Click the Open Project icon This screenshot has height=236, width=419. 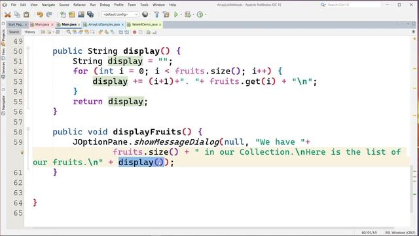pyautogui.click(x=81, y=14)
